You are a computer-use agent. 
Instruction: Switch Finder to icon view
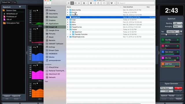click(x=69, y=3)
